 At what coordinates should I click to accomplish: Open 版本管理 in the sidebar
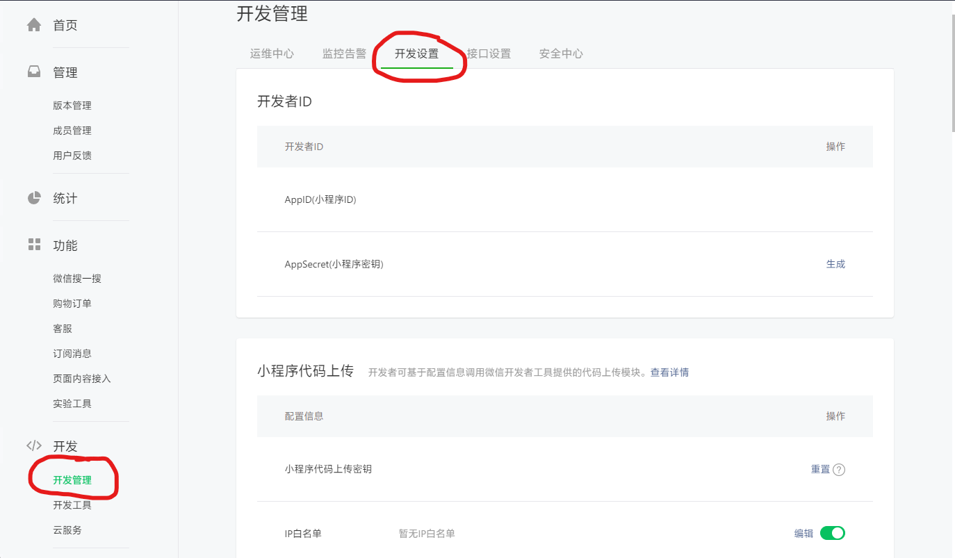point(72,106)
